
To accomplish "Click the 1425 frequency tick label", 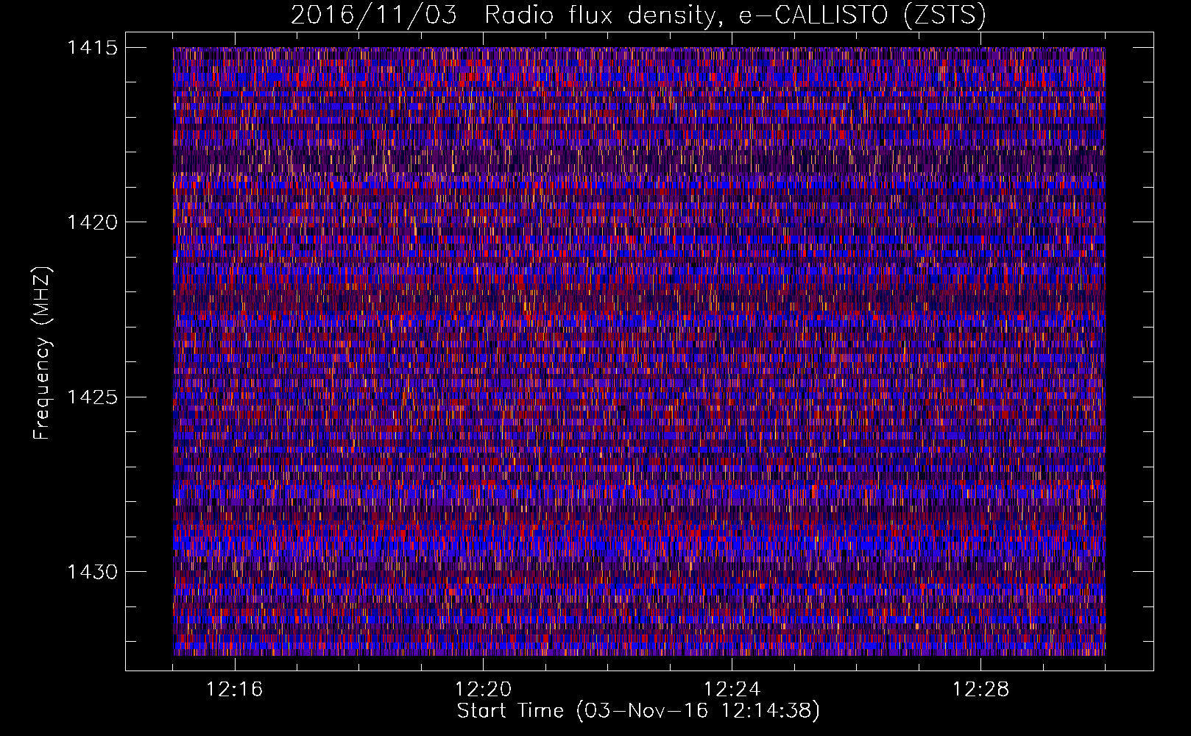I will pos(92,397).
